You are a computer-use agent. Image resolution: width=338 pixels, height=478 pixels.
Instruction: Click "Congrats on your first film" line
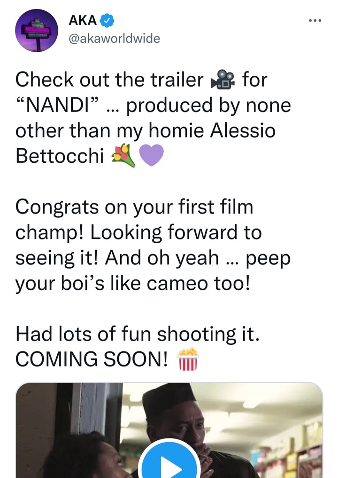tap(134, 207)
